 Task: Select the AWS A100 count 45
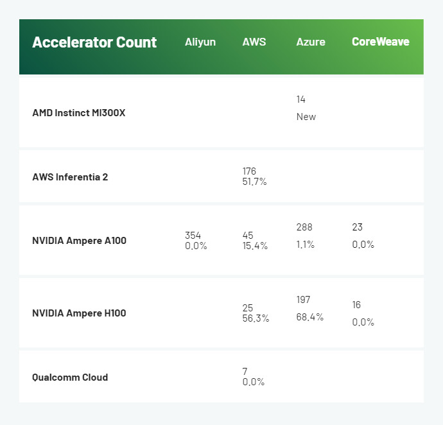tap(248, 236)
